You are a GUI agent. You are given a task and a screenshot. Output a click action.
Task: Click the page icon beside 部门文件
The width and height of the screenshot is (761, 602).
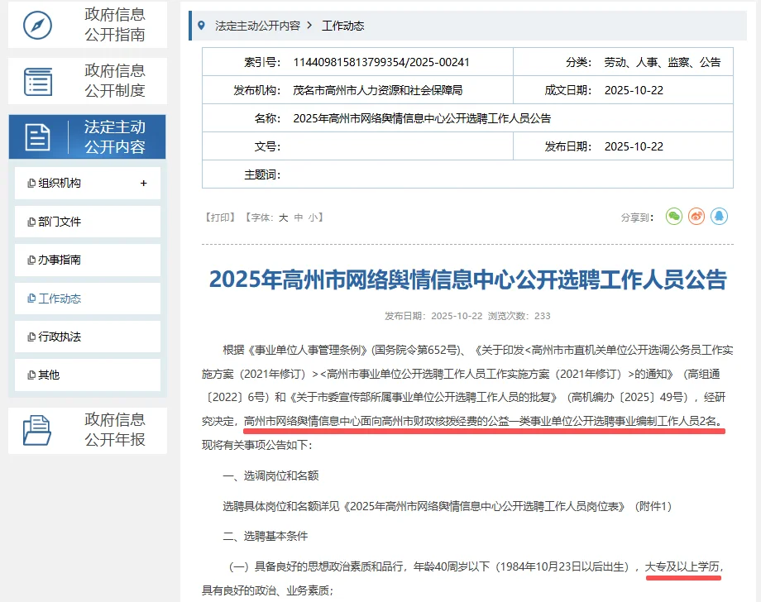31,222
